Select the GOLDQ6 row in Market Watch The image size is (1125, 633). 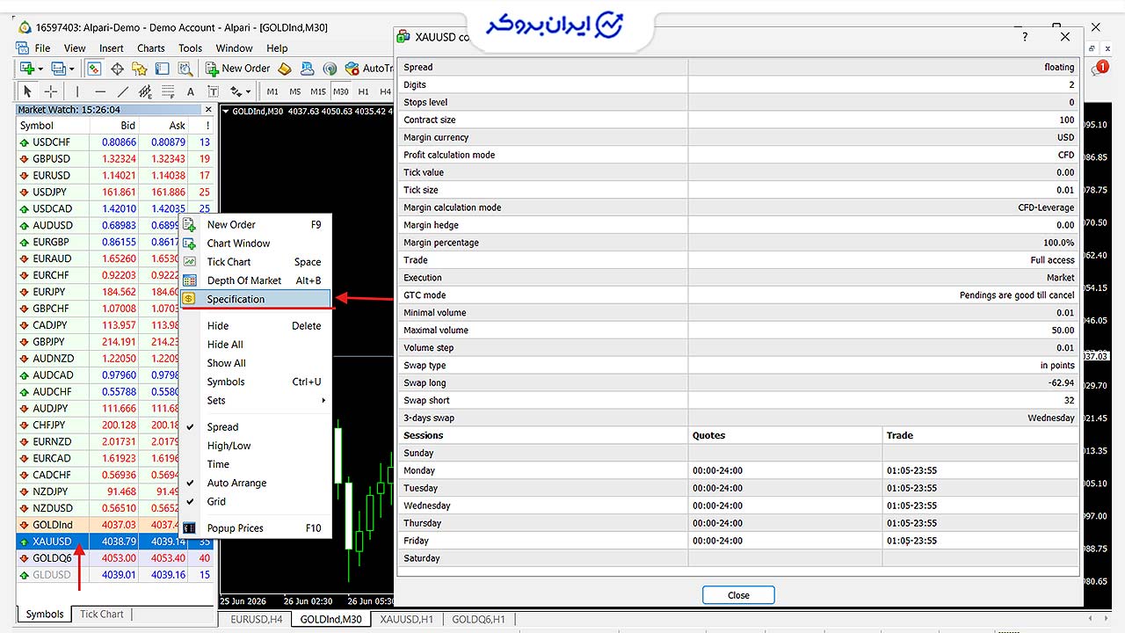[115, 558]
